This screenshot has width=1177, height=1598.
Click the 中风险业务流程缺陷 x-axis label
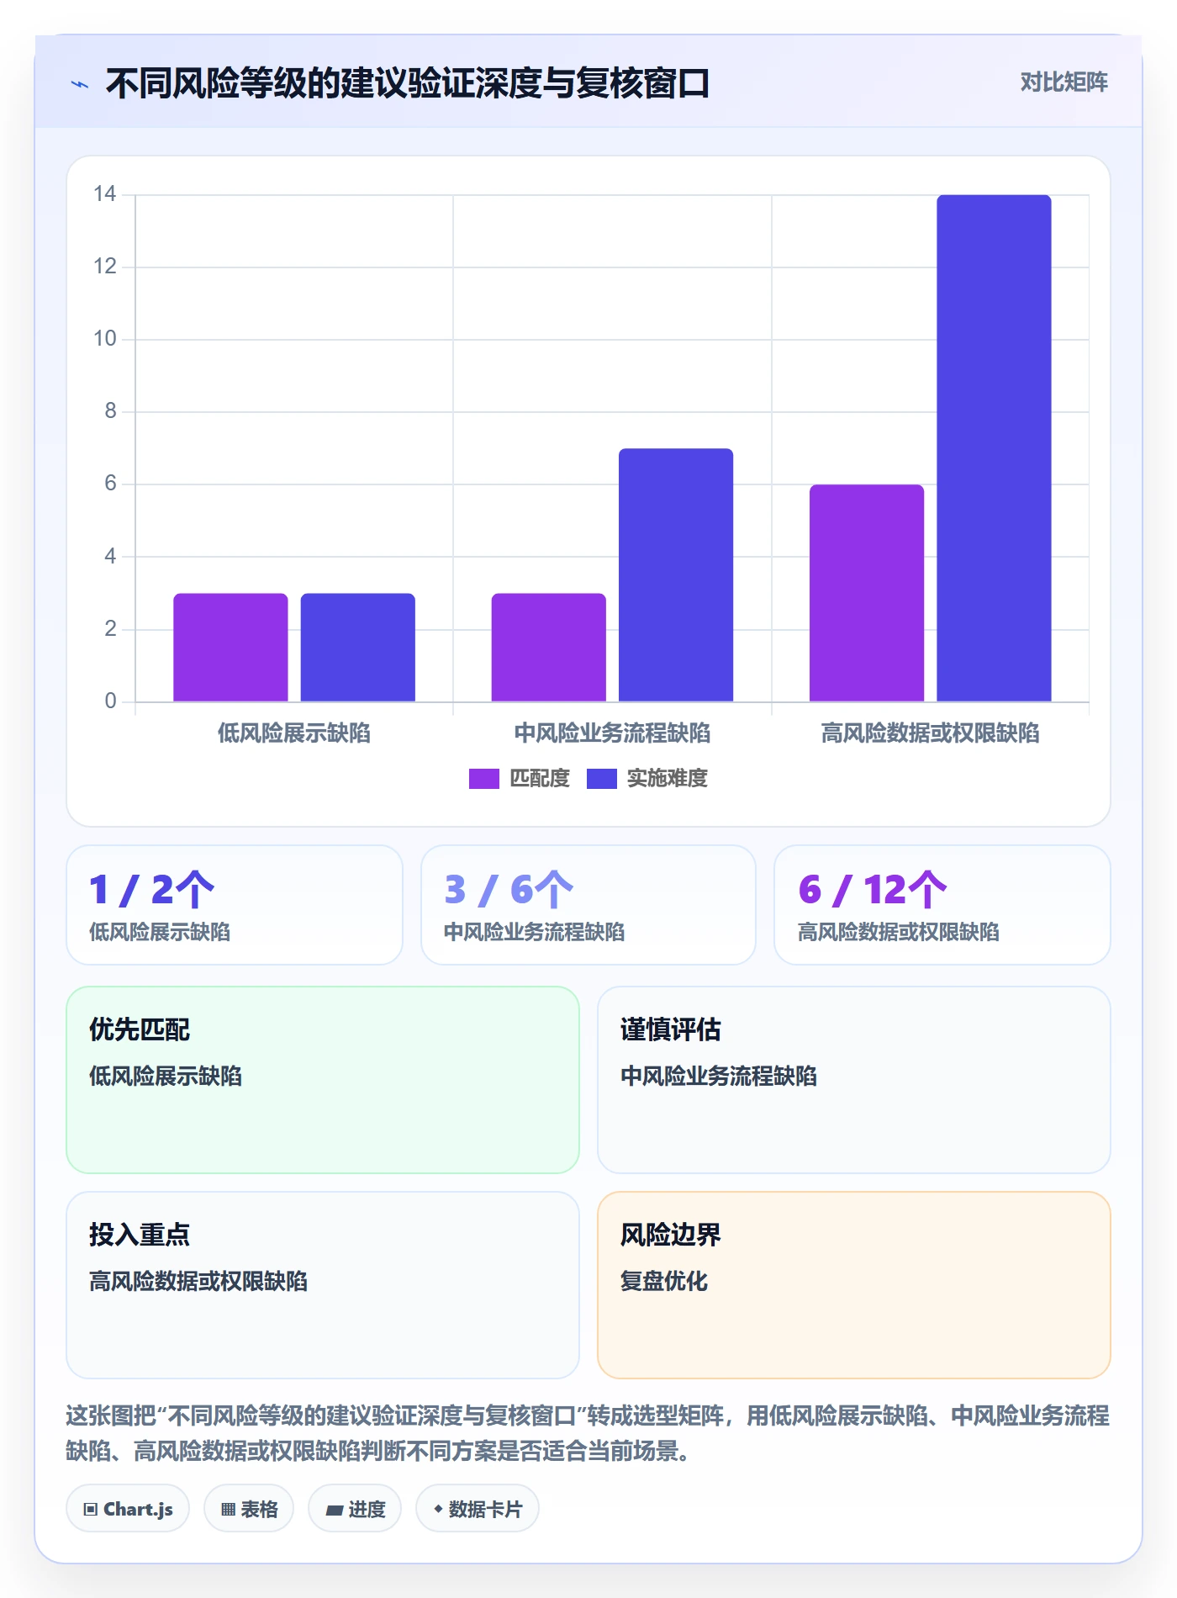(x=612, y=733)
